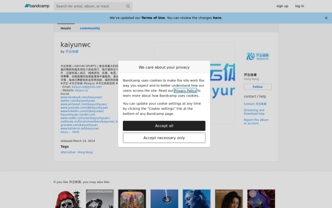Viewport: 332px width, 208px height.
Task: Open the curly-haired woman album cover
Action: [x=229, y=199]
